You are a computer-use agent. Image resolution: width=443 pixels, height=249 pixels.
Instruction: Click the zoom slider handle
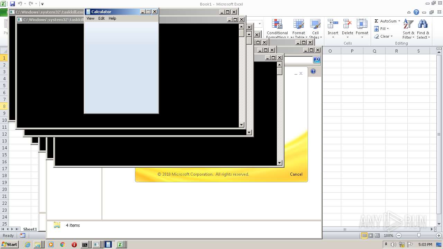click(x=419, y=236)
